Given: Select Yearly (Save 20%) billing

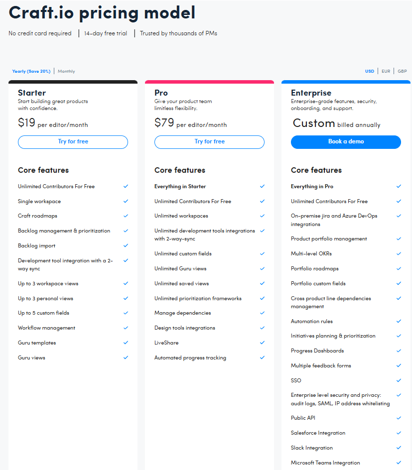Looking at the screenshot, I should (30, 71).
